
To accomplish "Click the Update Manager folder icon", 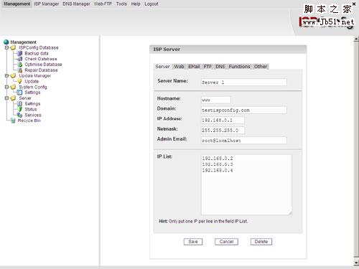I will 14,76.
